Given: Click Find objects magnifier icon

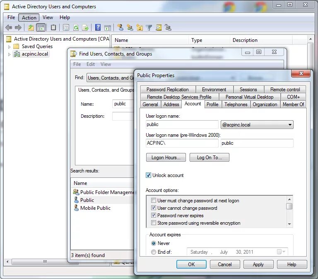Looking at the screenshot, I should coord(159,27).
